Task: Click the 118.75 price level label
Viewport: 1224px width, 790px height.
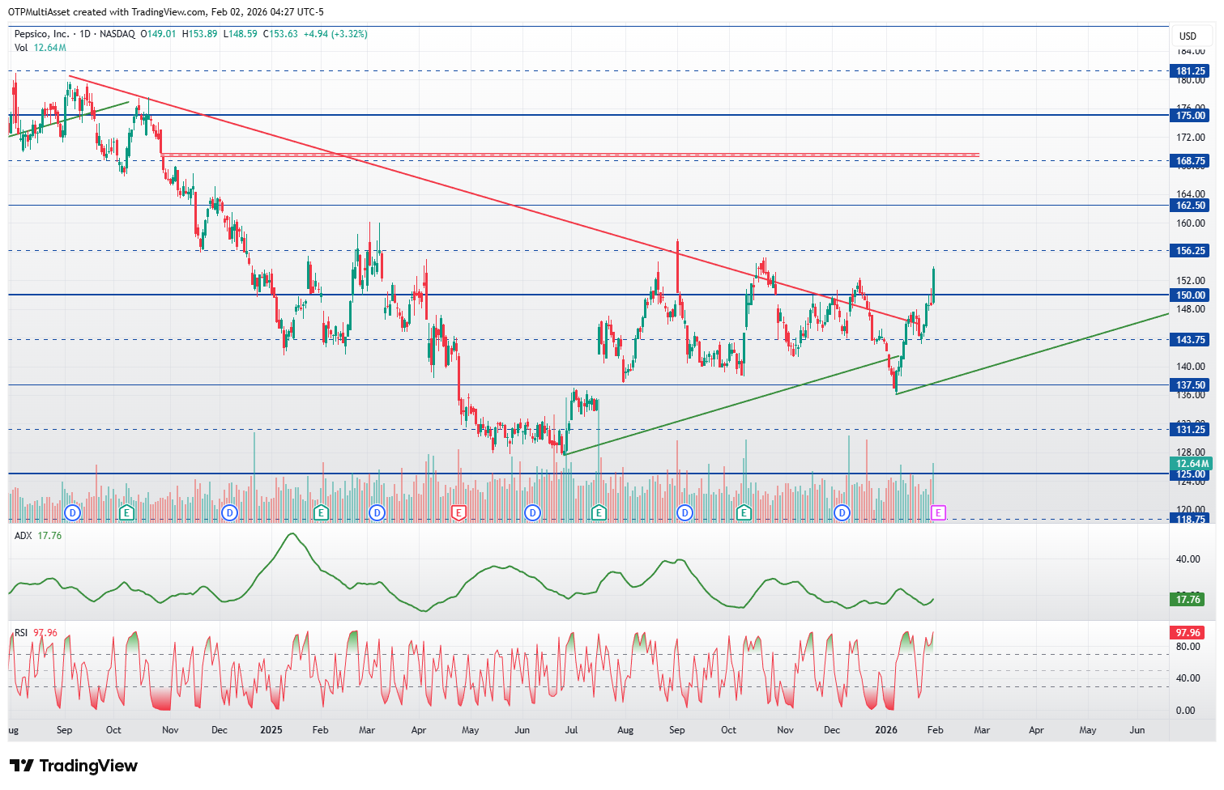Action: click(x=1191, y=520)
